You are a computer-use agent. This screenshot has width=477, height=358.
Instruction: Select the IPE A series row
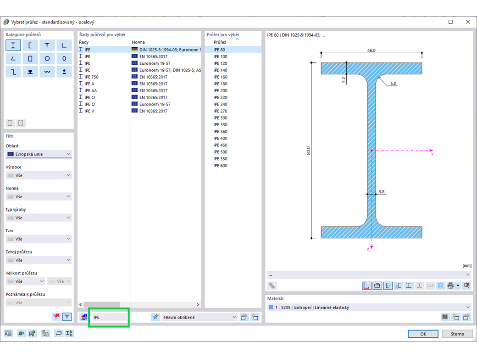tap(139, 84)
